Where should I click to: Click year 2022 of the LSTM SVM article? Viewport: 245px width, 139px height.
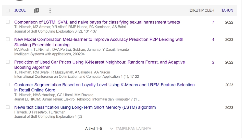tap(229, 22)
